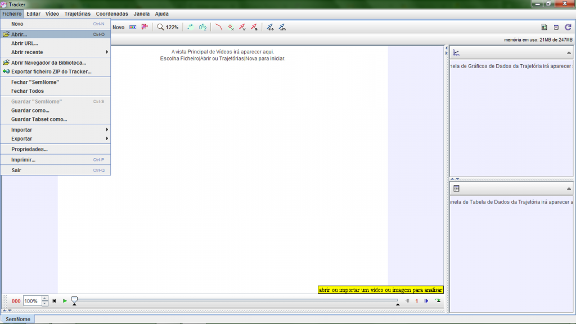Image resolution: width=576 pixels, height=324 pixels.
Task: Click the plot view graph icon
Action: (456, 52)
